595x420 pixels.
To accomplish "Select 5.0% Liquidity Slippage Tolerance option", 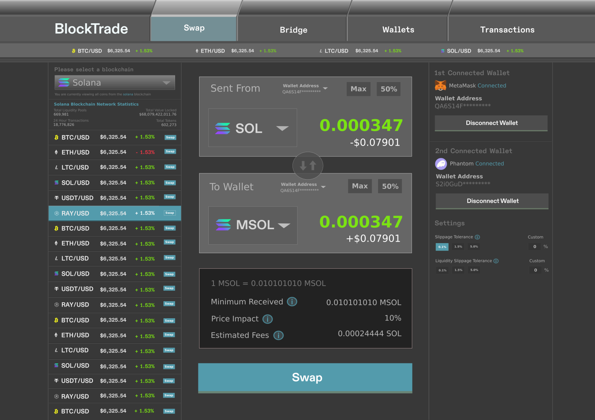I will pos(474,270).
